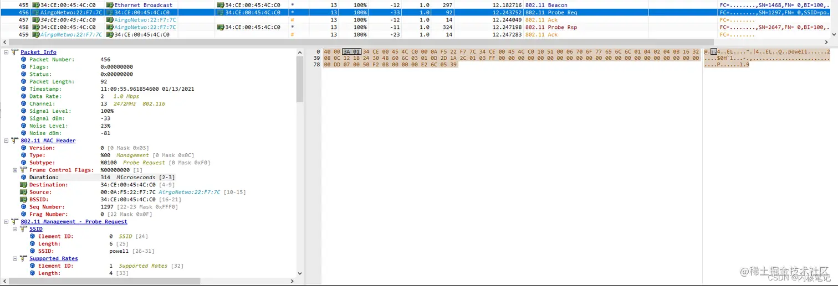
Task: Click the timestamp value 11:09:55.961854600 01/13/2021
Action: tap(147, 89)
